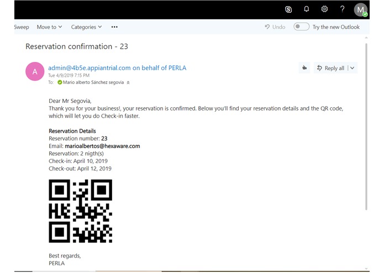
Task: Open Skype from the top bar
Action: pos(288,9)
